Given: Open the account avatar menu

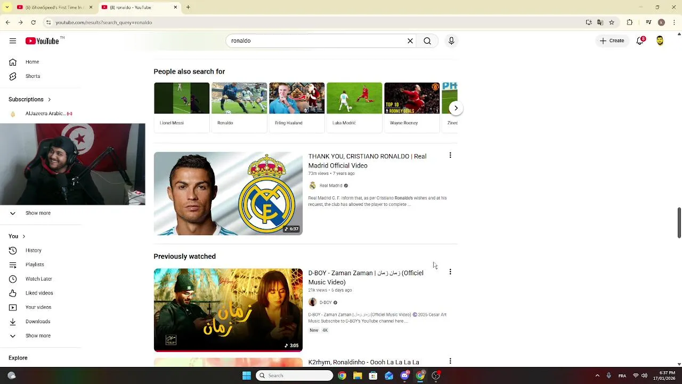Looking at the screenshot, I should click(x=660, y=41).
